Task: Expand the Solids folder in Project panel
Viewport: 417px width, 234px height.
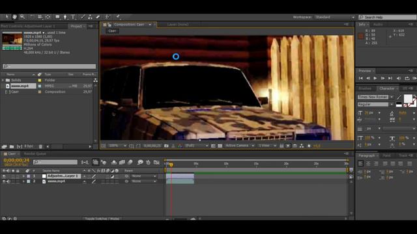Action: click(x=3, y=80)
